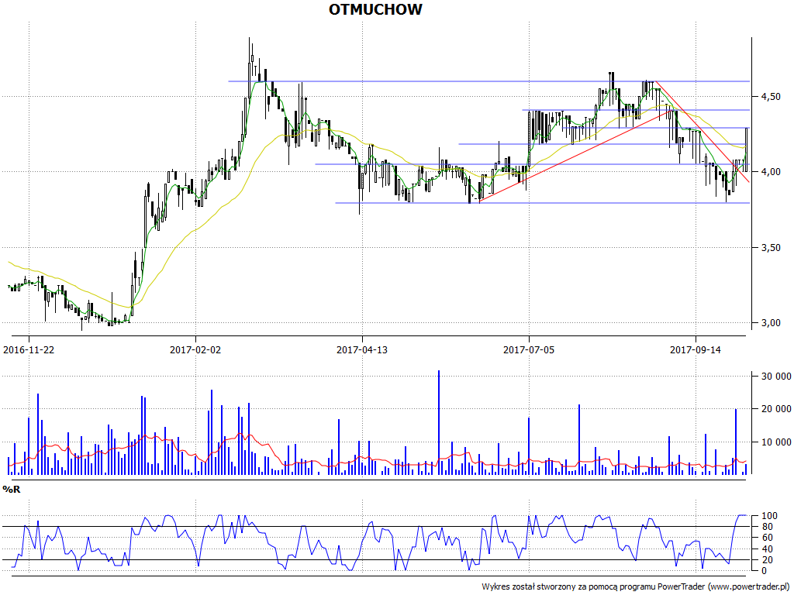Click the 4,50 price axis label
The height and width of the screenshot is (595, 794).
tap(770, 97)
